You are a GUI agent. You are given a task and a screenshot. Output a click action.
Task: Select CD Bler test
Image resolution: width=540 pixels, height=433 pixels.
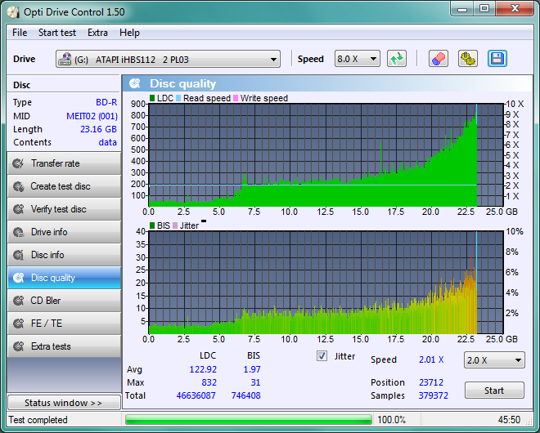(64, 301)
